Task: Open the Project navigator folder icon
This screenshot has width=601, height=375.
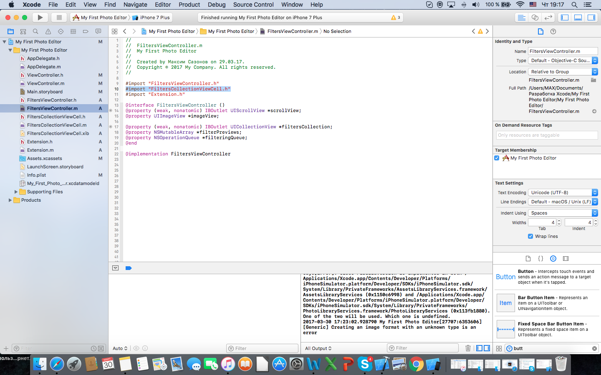Action: [10, 31]
